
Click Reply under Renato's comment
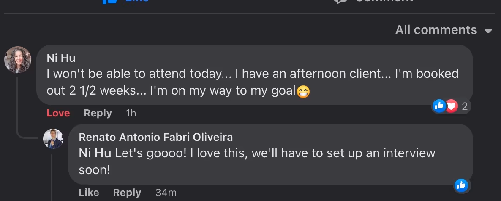click(x=127, y=193)
